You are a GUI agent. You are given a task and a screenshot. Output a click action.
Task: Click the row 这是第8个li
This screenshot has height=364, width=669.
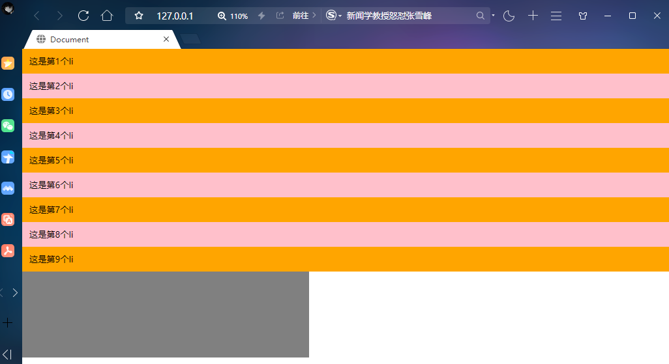pyautogui.click(x=346, y=234)
